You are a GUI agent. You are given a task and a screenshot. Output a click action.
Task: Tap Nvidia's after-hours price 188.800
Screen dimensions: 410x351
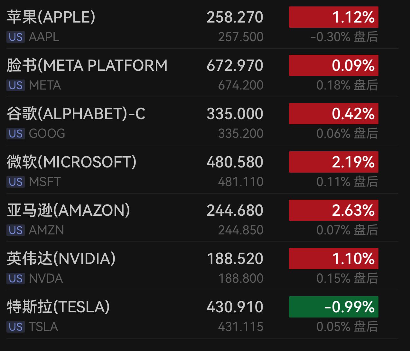(x=241, y=279)
